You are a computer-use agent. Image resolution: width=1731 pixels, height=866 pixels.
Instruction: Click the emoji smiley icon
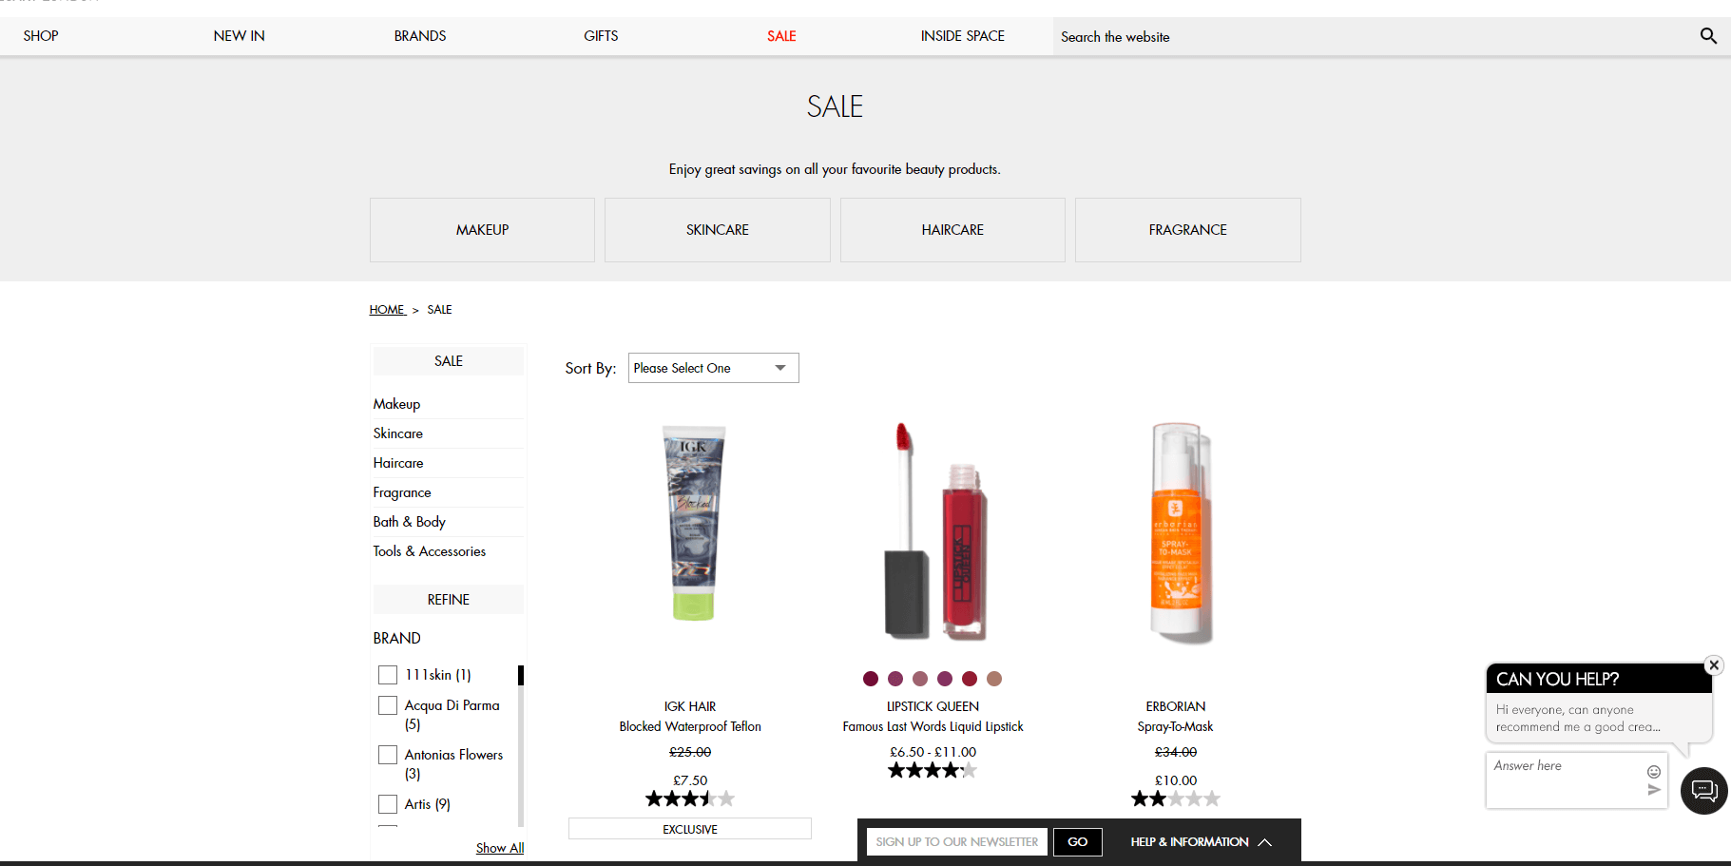(x=1654, y=772)
